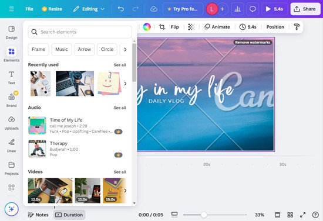Select the Frame suggestion chip
The height and width of the screenshot is (221, 323).
pyautogui.click(x=38, y=50)
